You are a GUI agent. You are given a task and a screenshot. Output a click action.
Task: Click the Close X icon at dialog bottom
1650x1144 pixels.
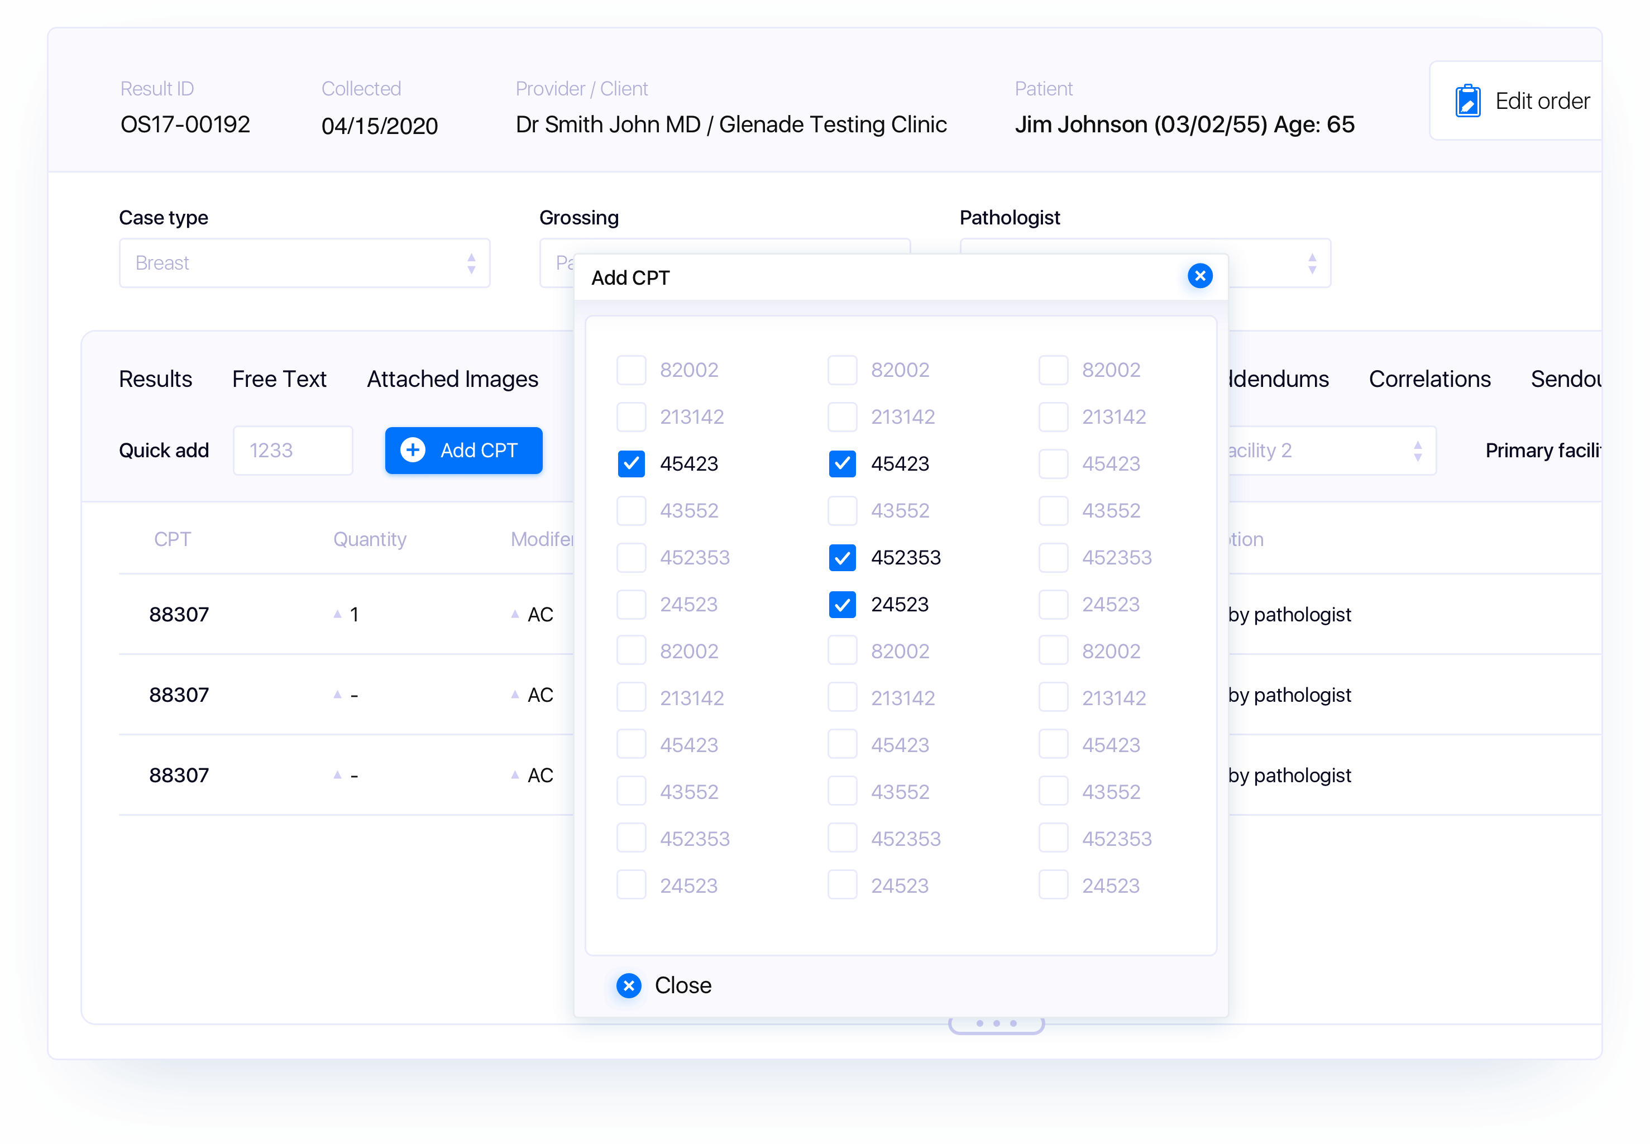click(629, 985)
